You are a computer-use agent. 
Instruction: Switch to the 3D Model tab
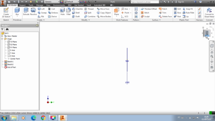tap(12, 5)
